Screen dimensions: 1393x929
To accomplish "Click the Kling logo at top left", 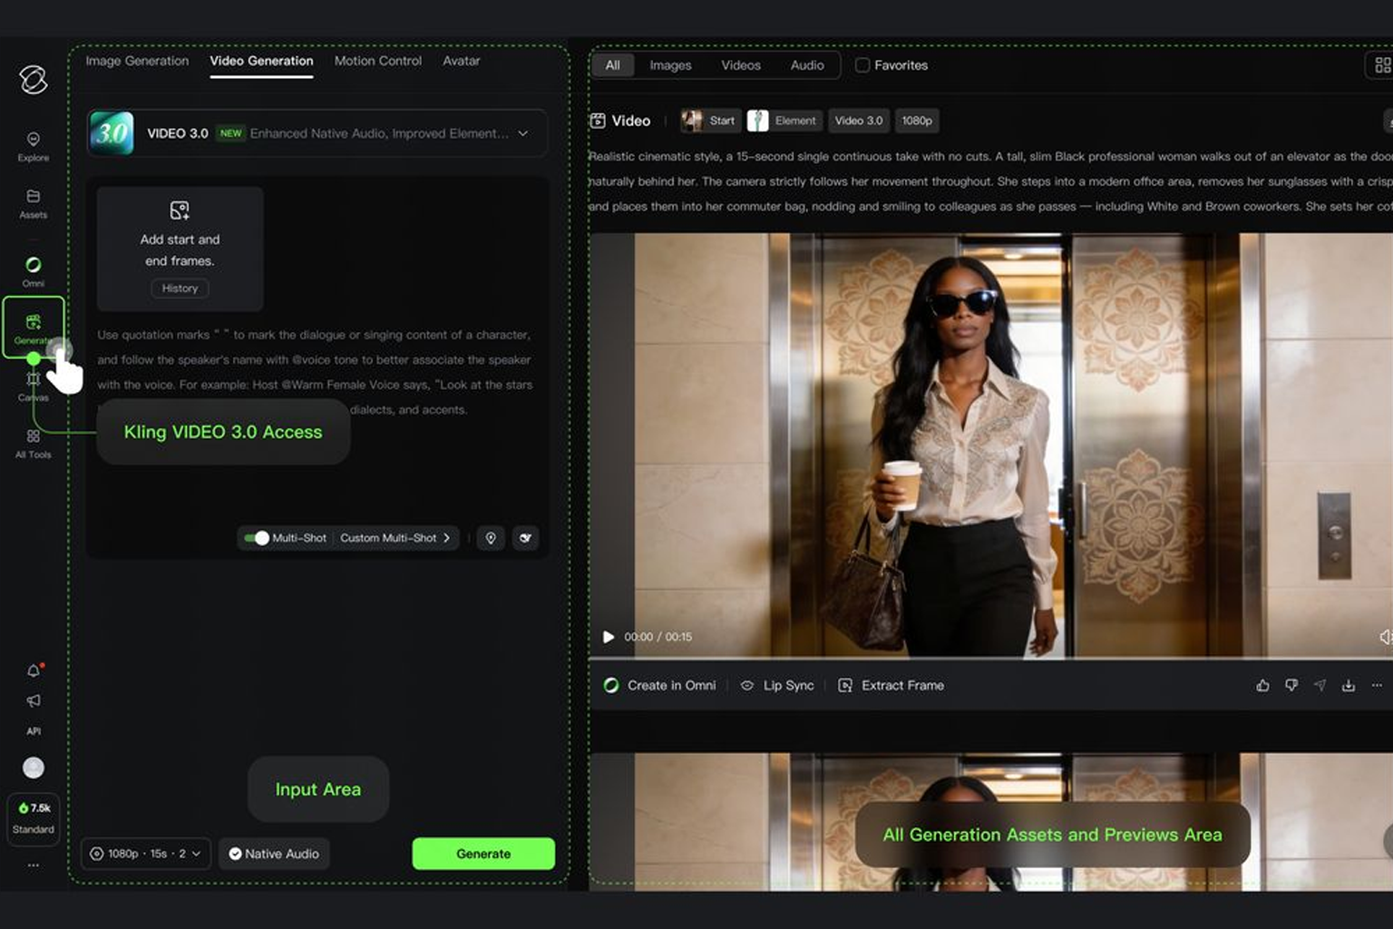I will click(x=34, y=80).
